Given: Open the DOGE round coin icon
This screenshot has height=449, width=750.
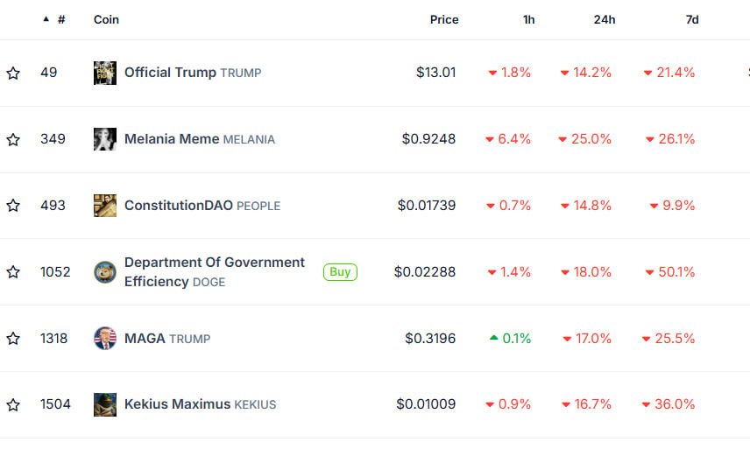Looking at the screenshot, I should click(x=105, y=272).
